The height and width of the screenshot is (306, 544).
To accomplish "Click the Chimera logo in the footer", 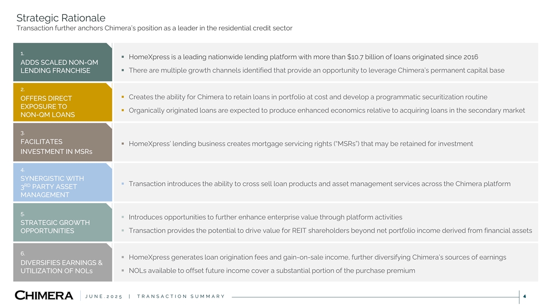I will (x=44, y=296).
